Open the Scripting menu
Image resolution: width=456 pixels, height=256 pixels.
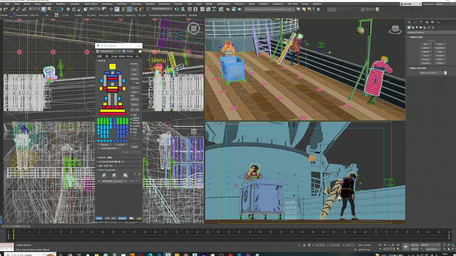pos(150,4)
